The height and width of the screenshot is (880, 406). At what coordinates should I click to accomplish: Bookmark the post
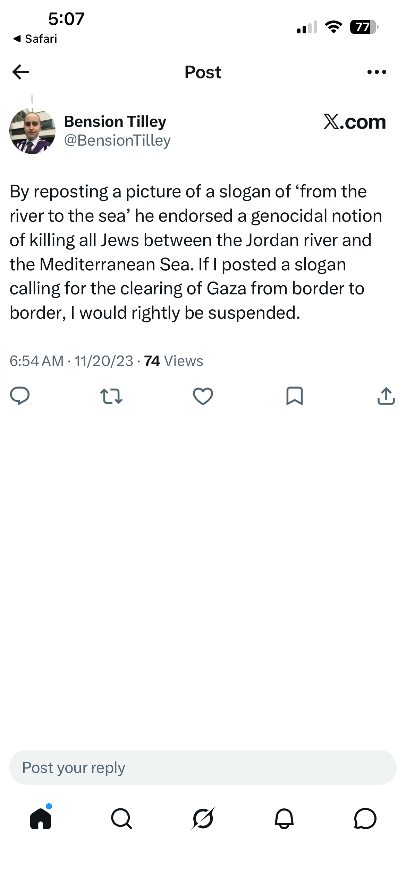pyautogui.click(x=294, y=396)
